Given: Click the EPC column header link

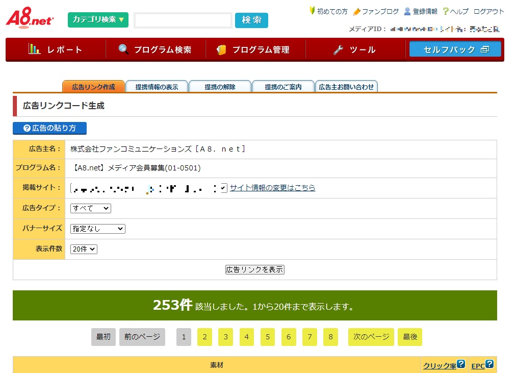Looking at the screenshot, I should (478, 366).
